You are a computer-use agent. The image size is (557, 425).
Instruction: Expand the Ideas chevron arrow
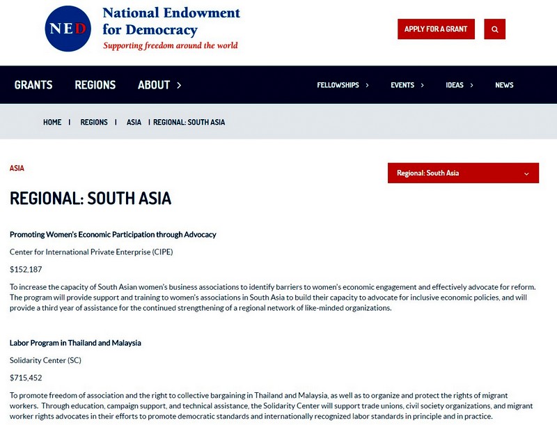[x=472, y=85]
